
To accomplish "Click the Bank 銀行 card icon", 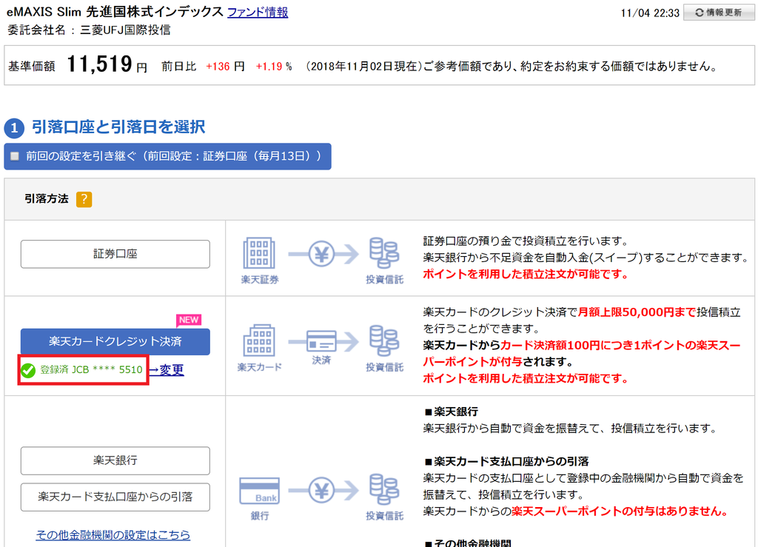I will pos(260,491).
